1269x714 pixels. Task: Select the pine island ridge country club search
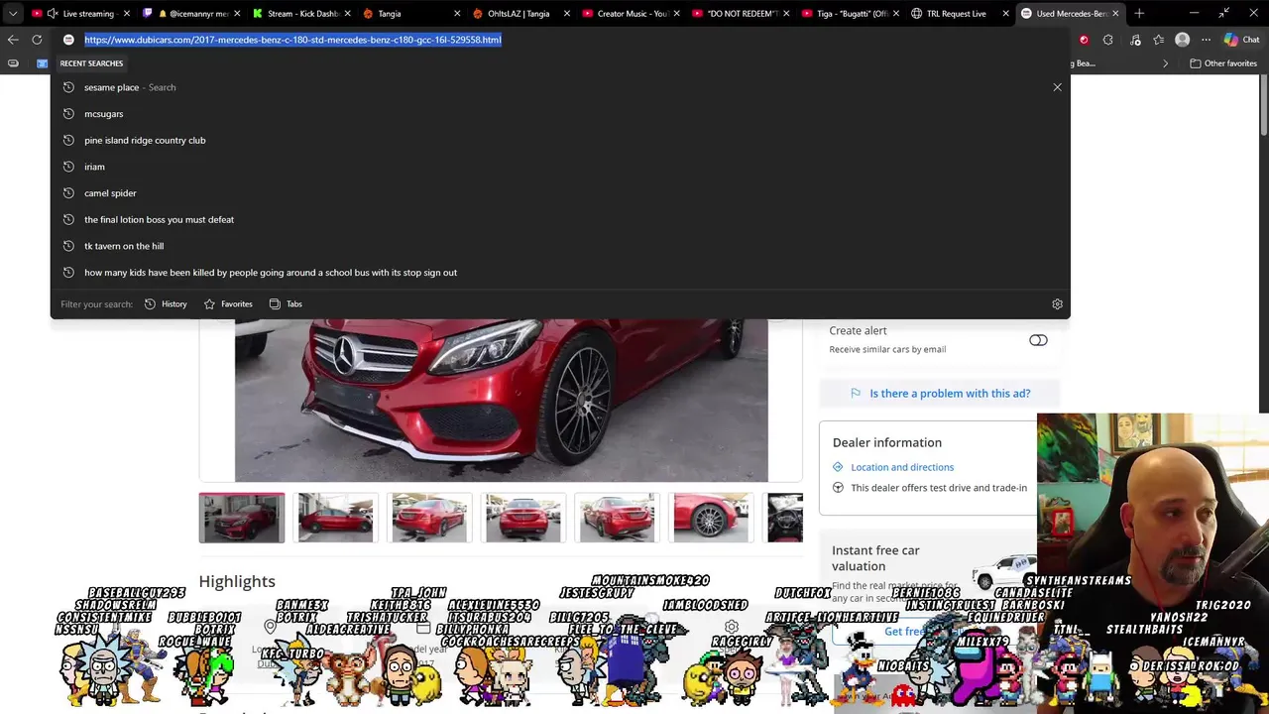[x=560, y=140]
